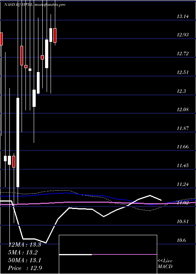The height and width of the screenshot is (274, 196).
Task: Click the 11.45 price axis label
Action: click(183, 165)
